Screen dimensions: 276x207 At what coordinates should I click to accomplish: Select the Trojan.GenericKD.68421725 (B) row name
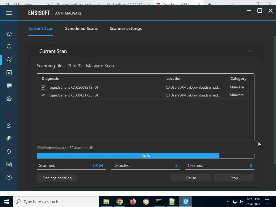72,95
